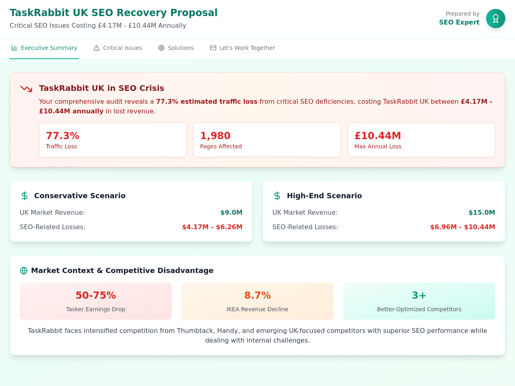Click the bar chart icon on Executive Summary tab
Image resolution: width=515 pixels, height=386 pixels.
point(14,48)
